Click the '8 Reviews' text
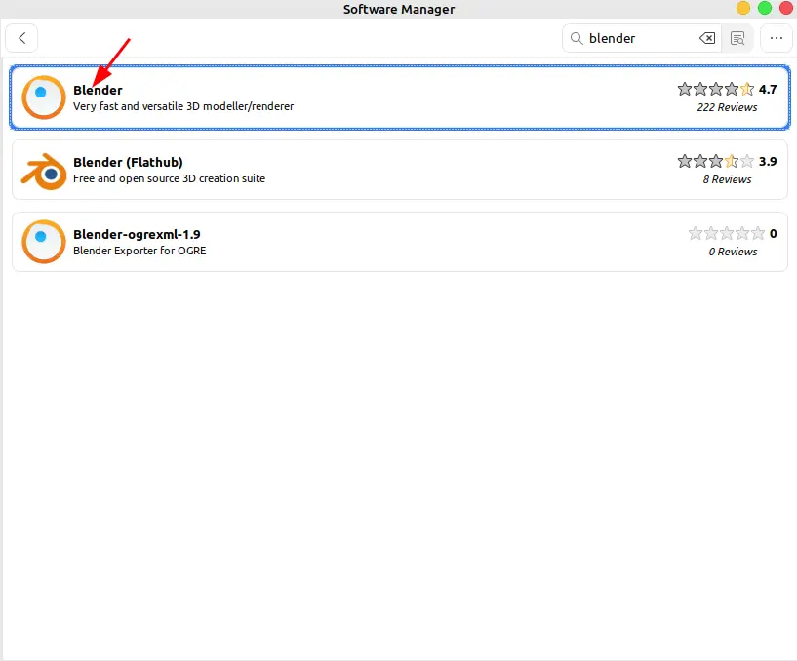 (x=727, y=179)
